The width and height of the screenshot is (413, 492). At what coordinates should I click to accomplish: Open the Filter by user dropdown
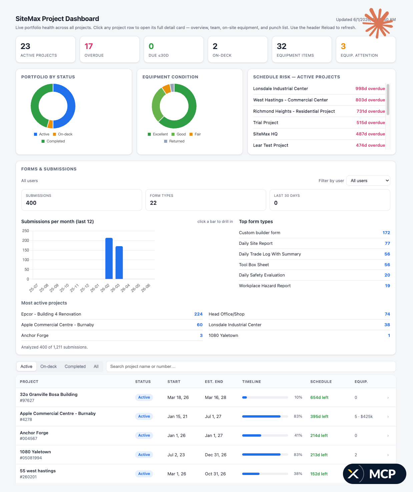click(x=368, y=180)
